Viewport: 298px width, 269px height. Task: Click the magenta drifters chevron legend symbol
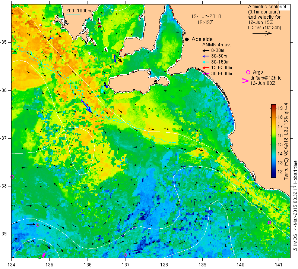[x=245, y=81]
